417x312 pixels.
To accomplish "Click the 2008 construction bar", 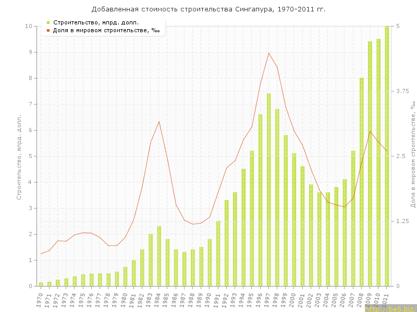I will pyautogui.click(x=362, y=182).
